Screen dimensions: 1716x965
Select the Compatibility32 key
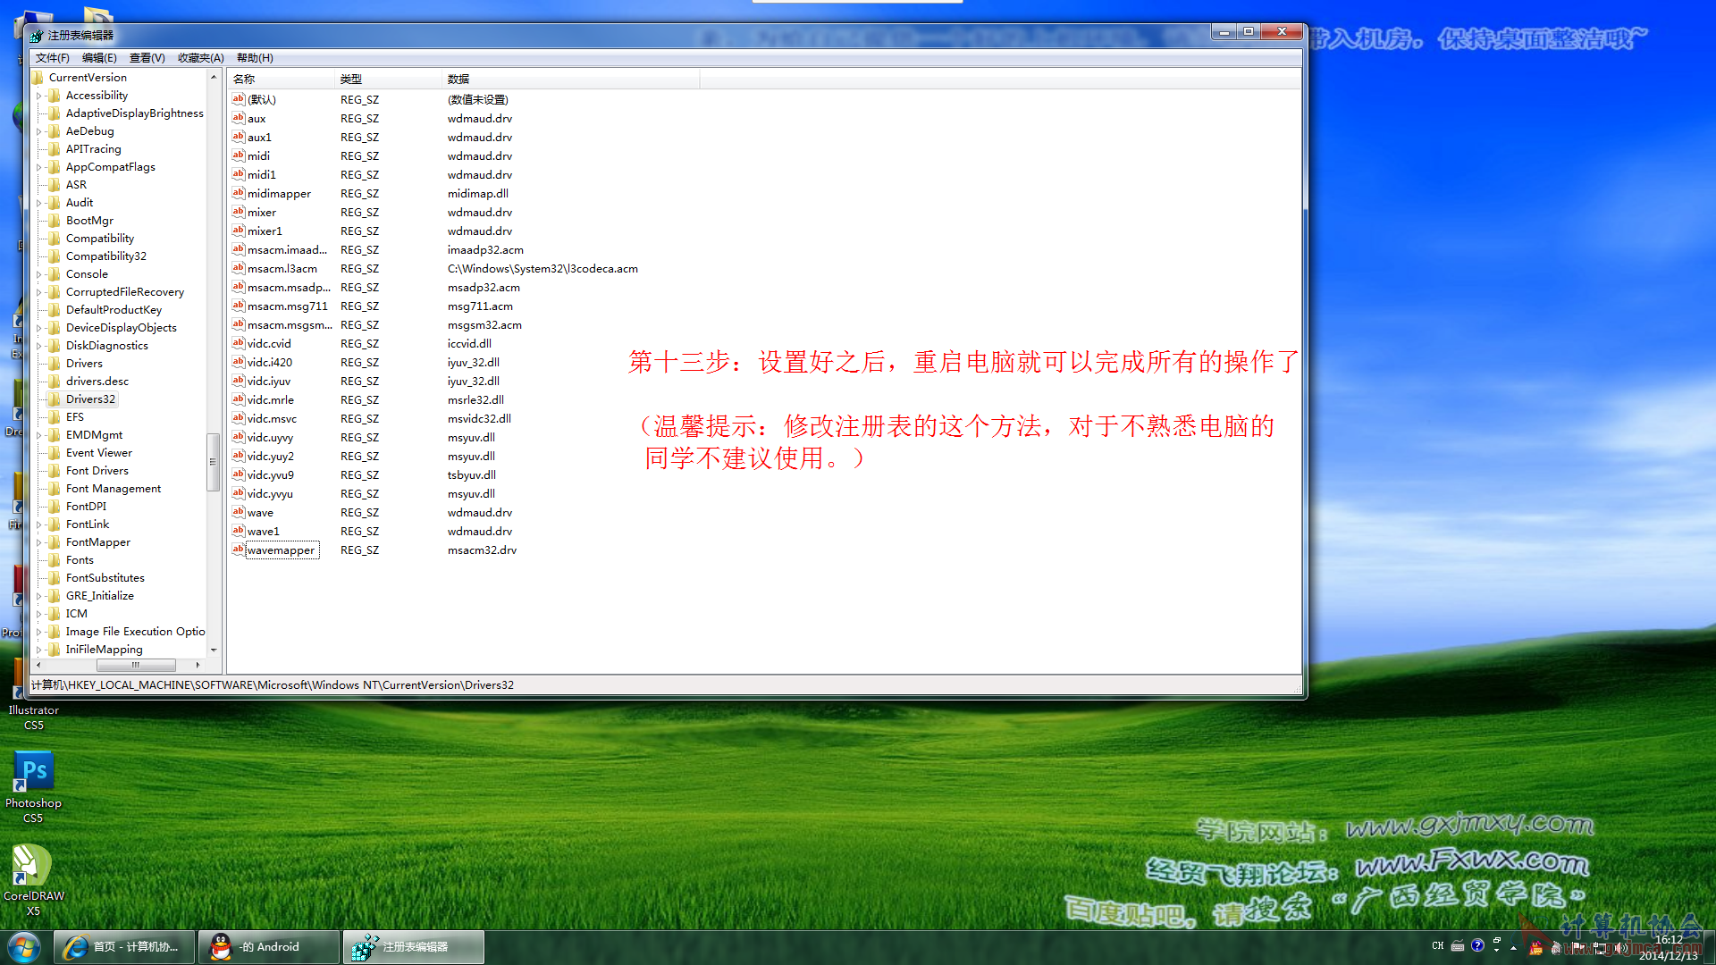105,256
